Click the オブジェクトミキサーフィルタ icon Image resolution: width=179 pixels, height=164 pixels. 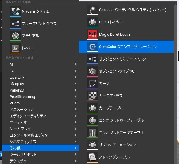pyautogui.click(x=93, y=59)
